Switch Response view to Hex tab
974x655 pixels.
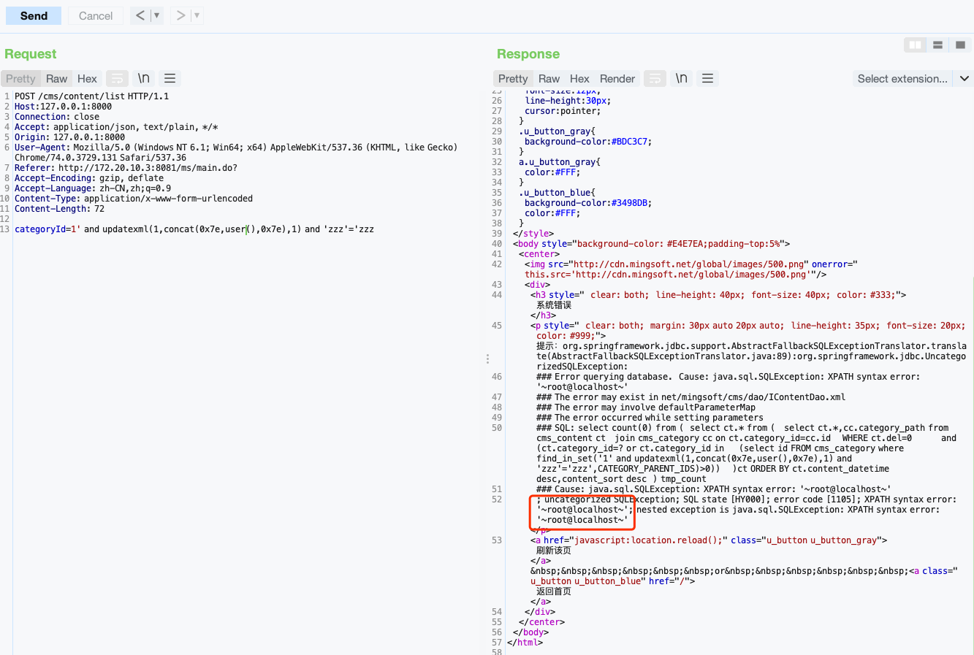(579, 79)
